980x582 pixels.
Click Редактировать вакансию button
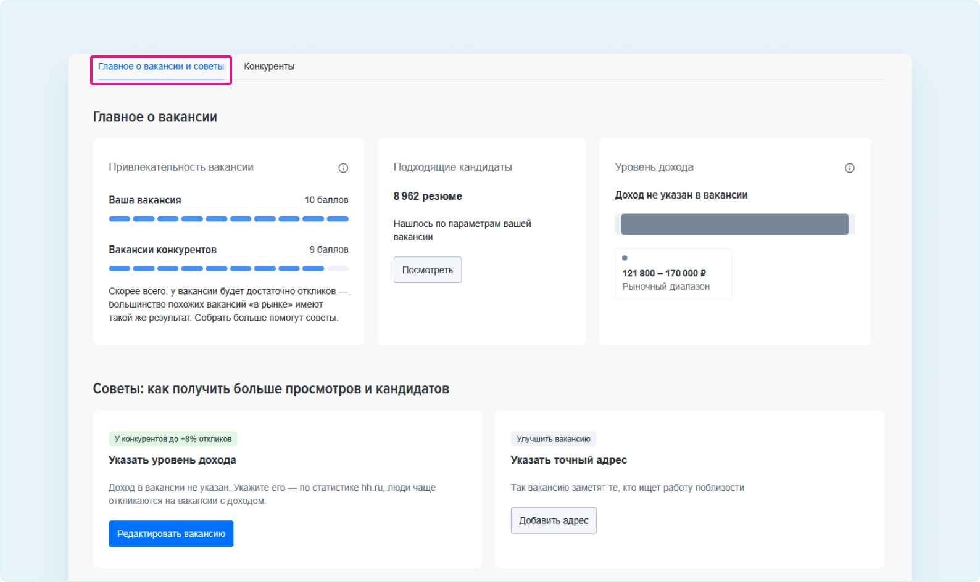pyautogui.click(x=171, y=534)
